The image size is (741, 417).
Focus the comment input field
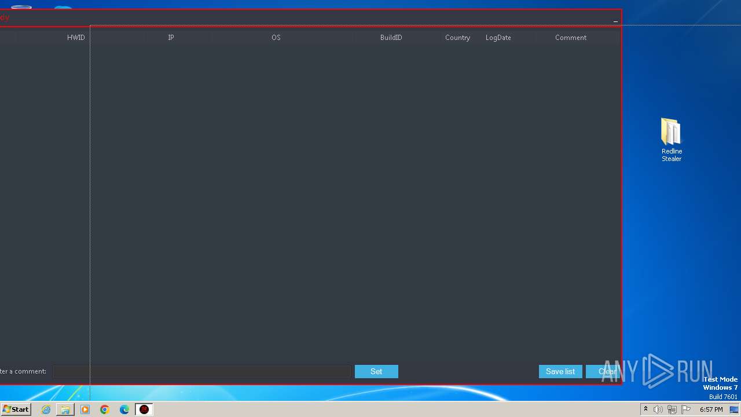pyautogui.click(x=202, y=371)
